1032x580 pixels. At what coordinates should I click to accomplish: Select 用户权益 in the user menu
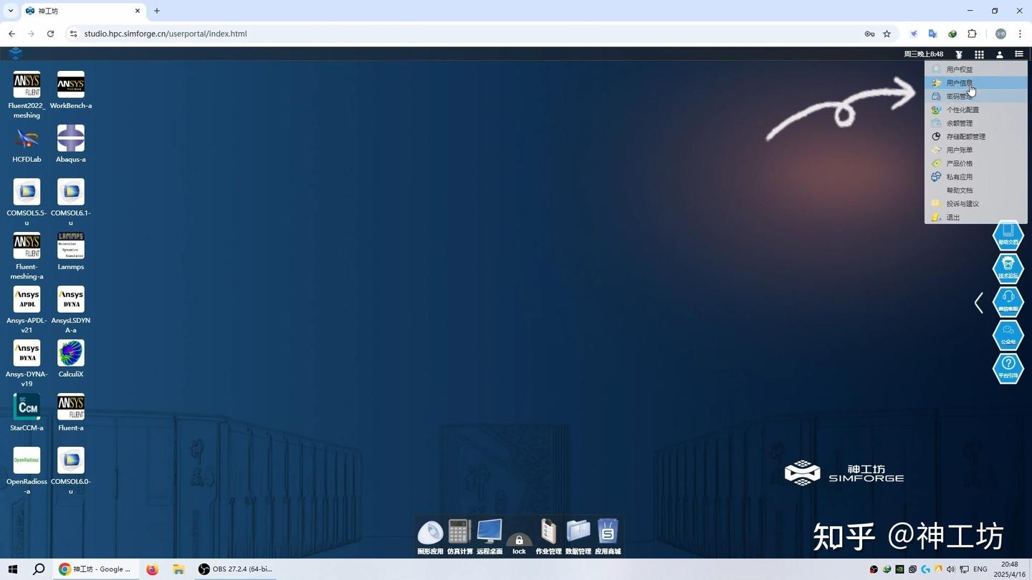pyautogui.click(x=975, y=69)
